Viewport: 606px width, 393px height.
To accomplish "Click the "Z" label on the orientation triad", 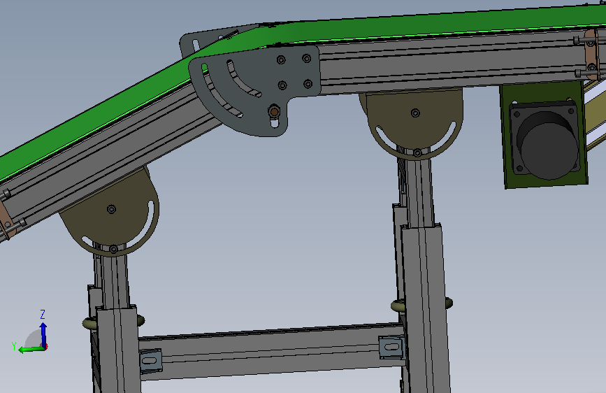I will pyautogui.click(x=43, y=314).
